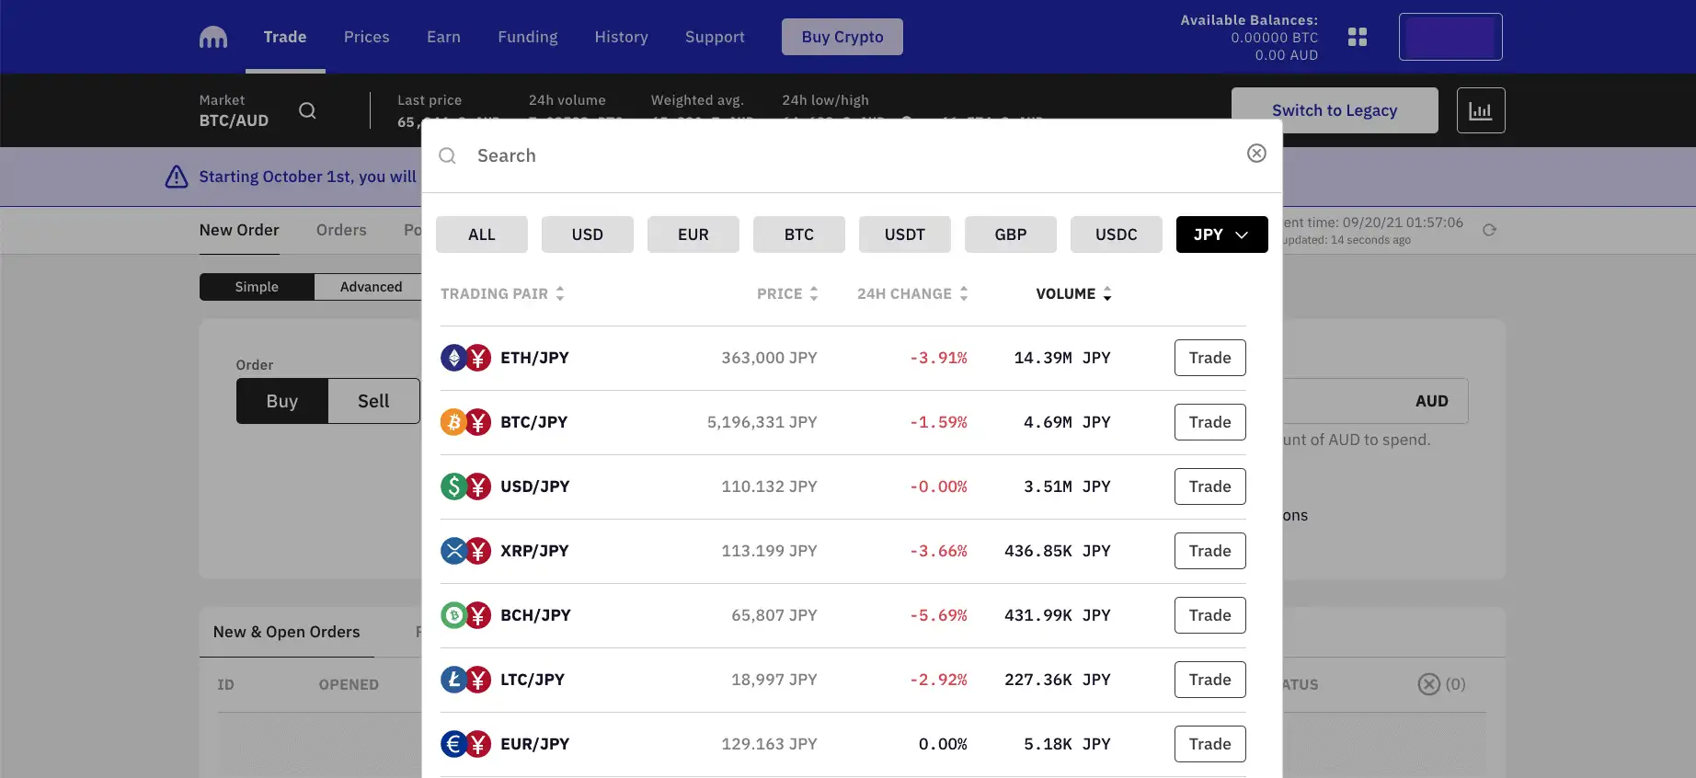Click the cancel-all orders circled X icon
The height and width of the screenshot is (778, 1696).
[1428, 684]
